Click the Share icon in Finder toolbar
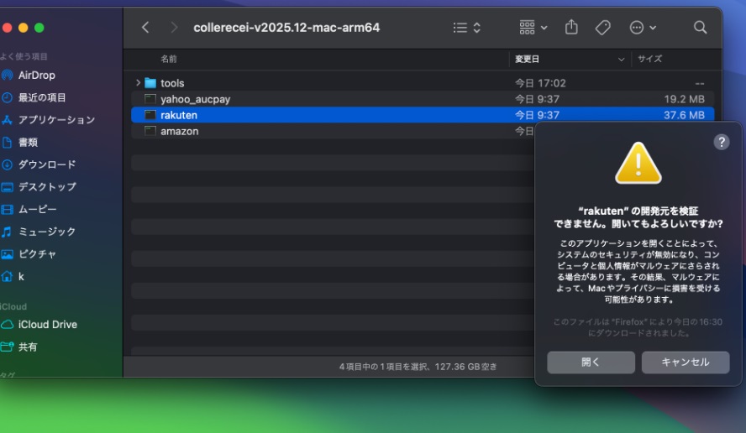Image resolution: width=746 pixels, height=433 pixels. pos(571,28)
